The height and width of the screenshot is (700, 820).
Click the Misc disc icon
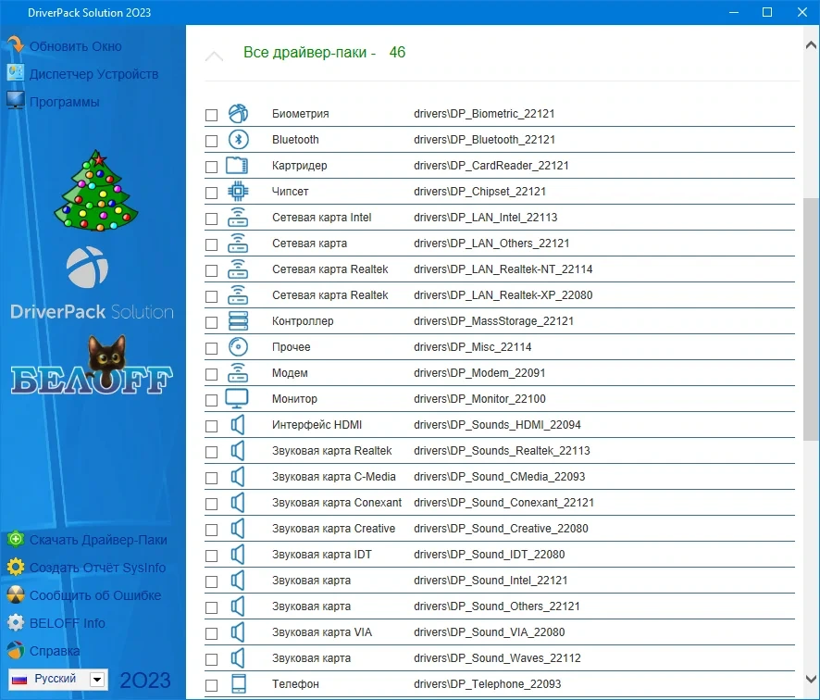[238, 347]
